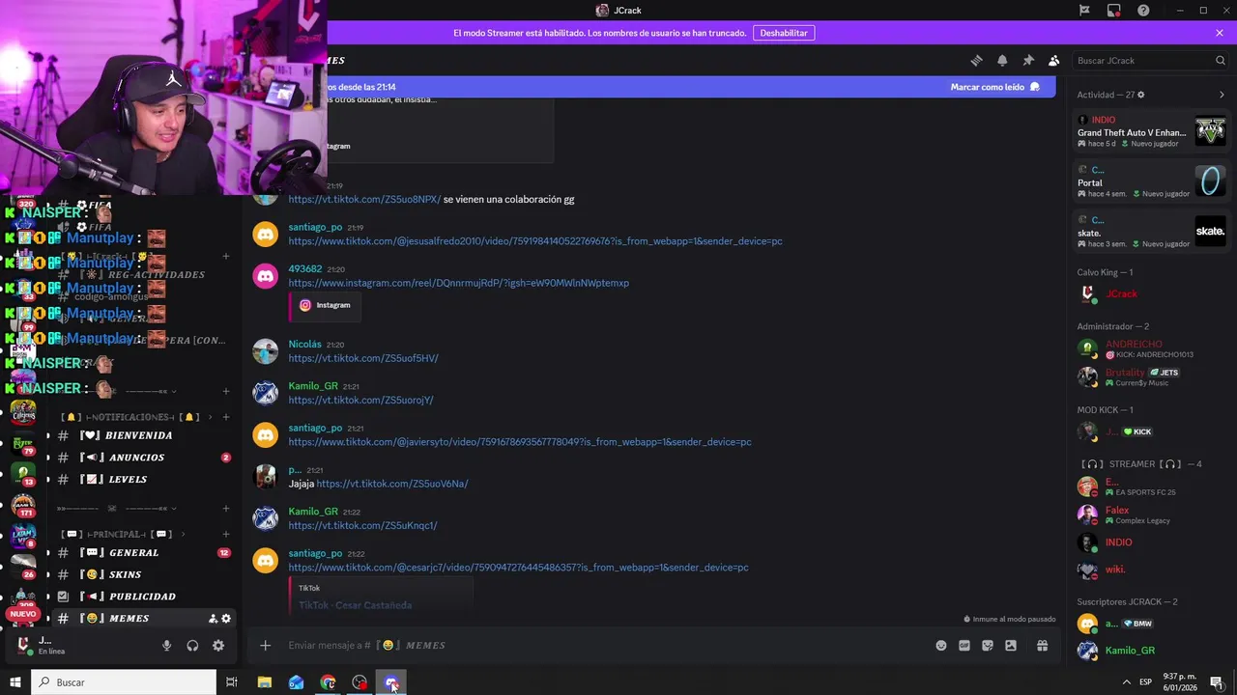The height and width of the screenshot is (695, 1237).
Task: Create channel in NOTIFICACIONES with plus
Action: coord(225,417)
